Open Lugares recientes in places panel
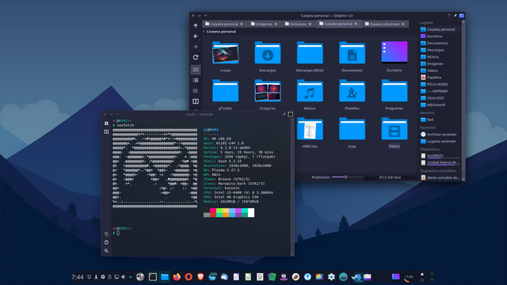Viewport: 507px width, 285px height. pos(440,141)
